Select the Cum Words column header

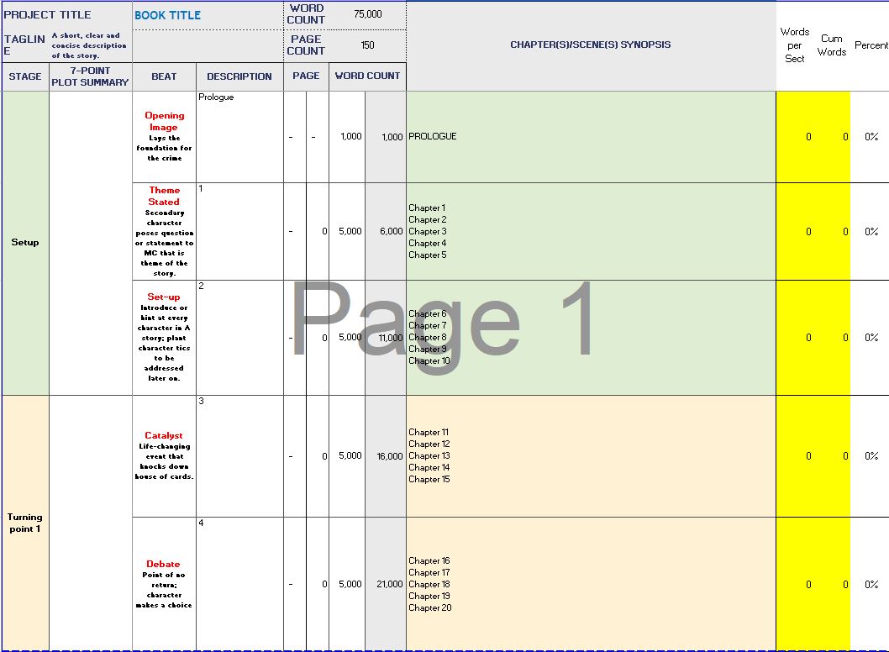831,45
